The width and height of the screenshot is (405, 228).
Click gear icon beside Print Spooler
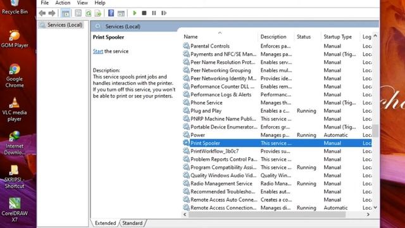[186, 142]
